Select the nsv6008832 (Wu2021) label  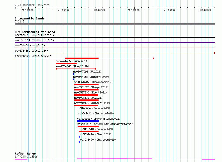(88, 98)
